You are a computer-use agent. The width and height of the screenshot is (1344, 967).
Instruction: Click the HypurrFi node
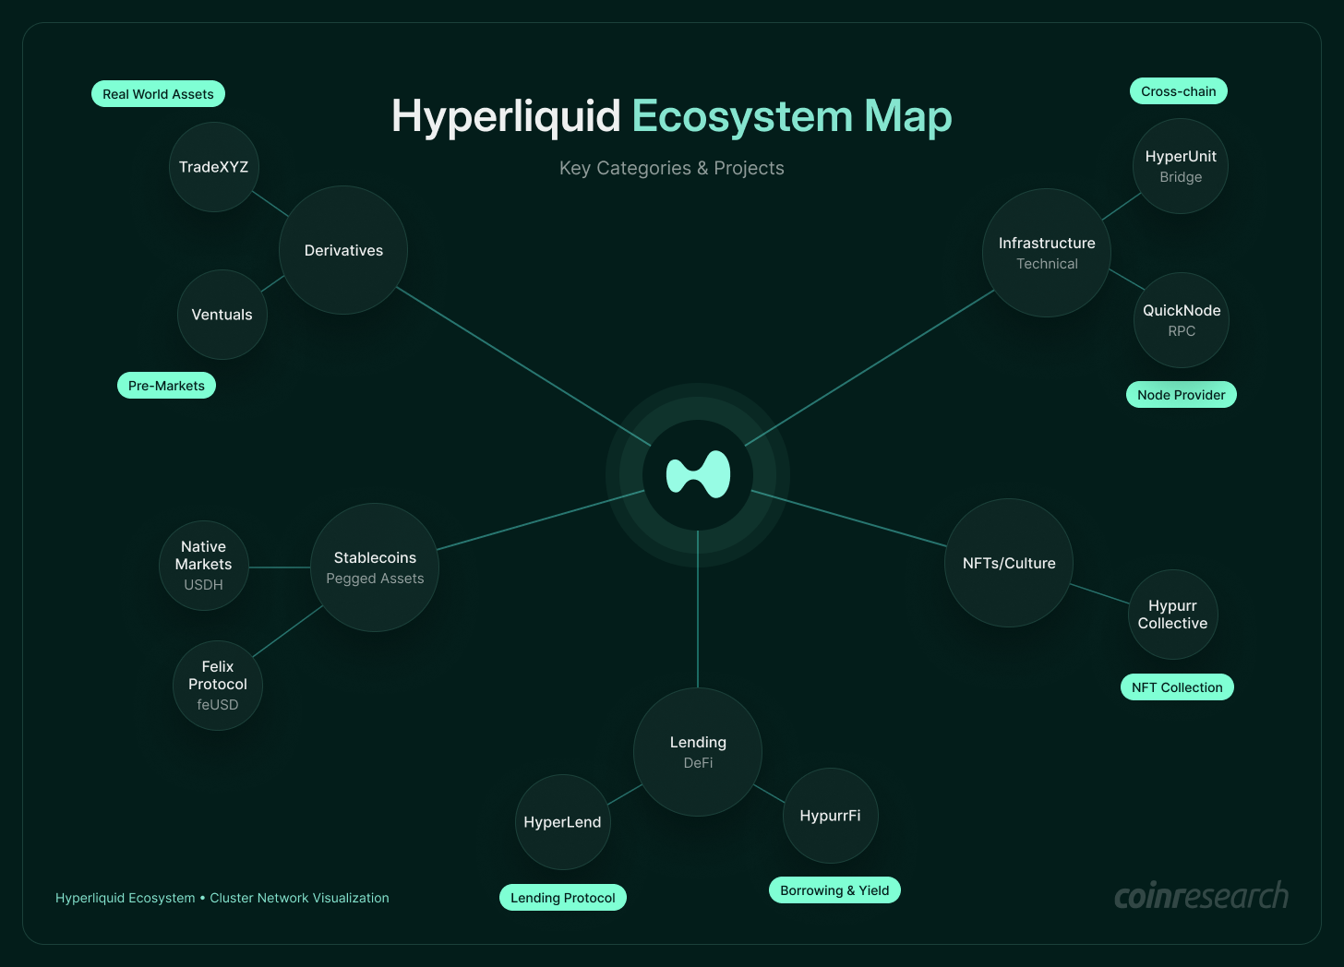830,816
